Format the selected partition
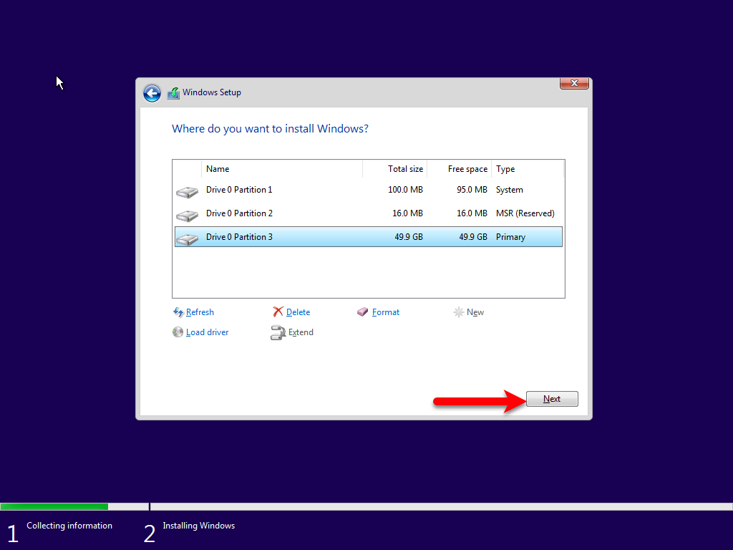Screen dimensions: 733x550 pyautogui.click(x=386, y=312)
